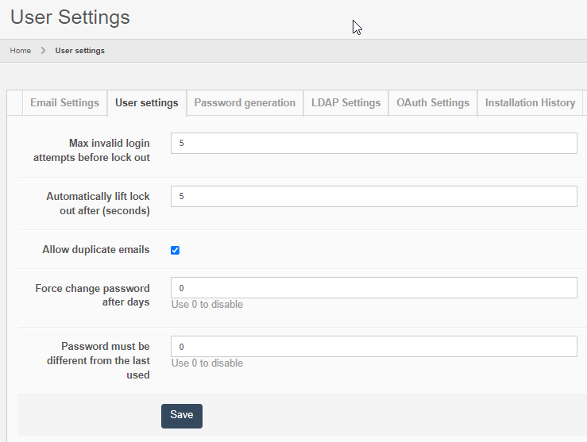Click the breadcrumb chevron separator after Home

point(43,51)
